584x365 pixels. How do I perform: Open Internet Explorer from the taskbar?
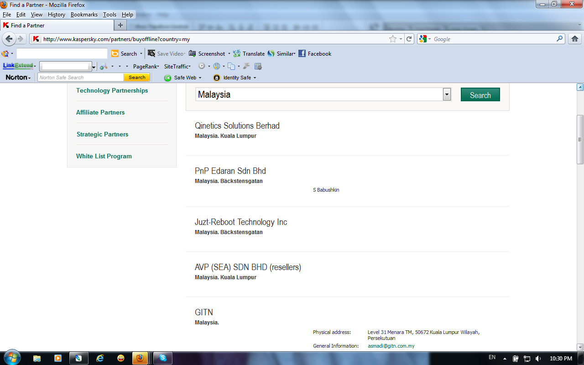[100, 358]
